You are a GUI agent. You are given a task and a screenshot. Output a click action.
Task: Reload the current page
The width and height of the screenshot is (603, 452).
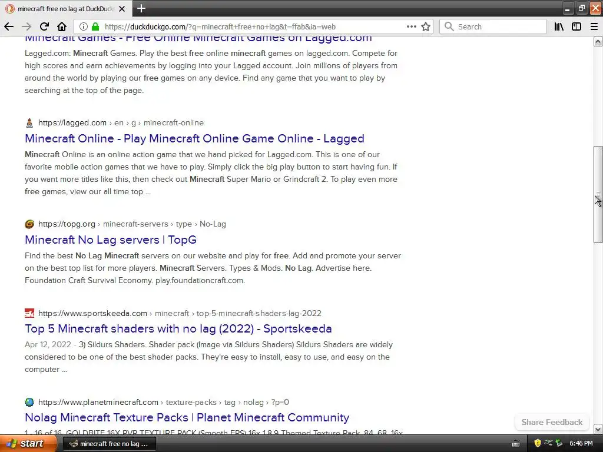(44, 26)
